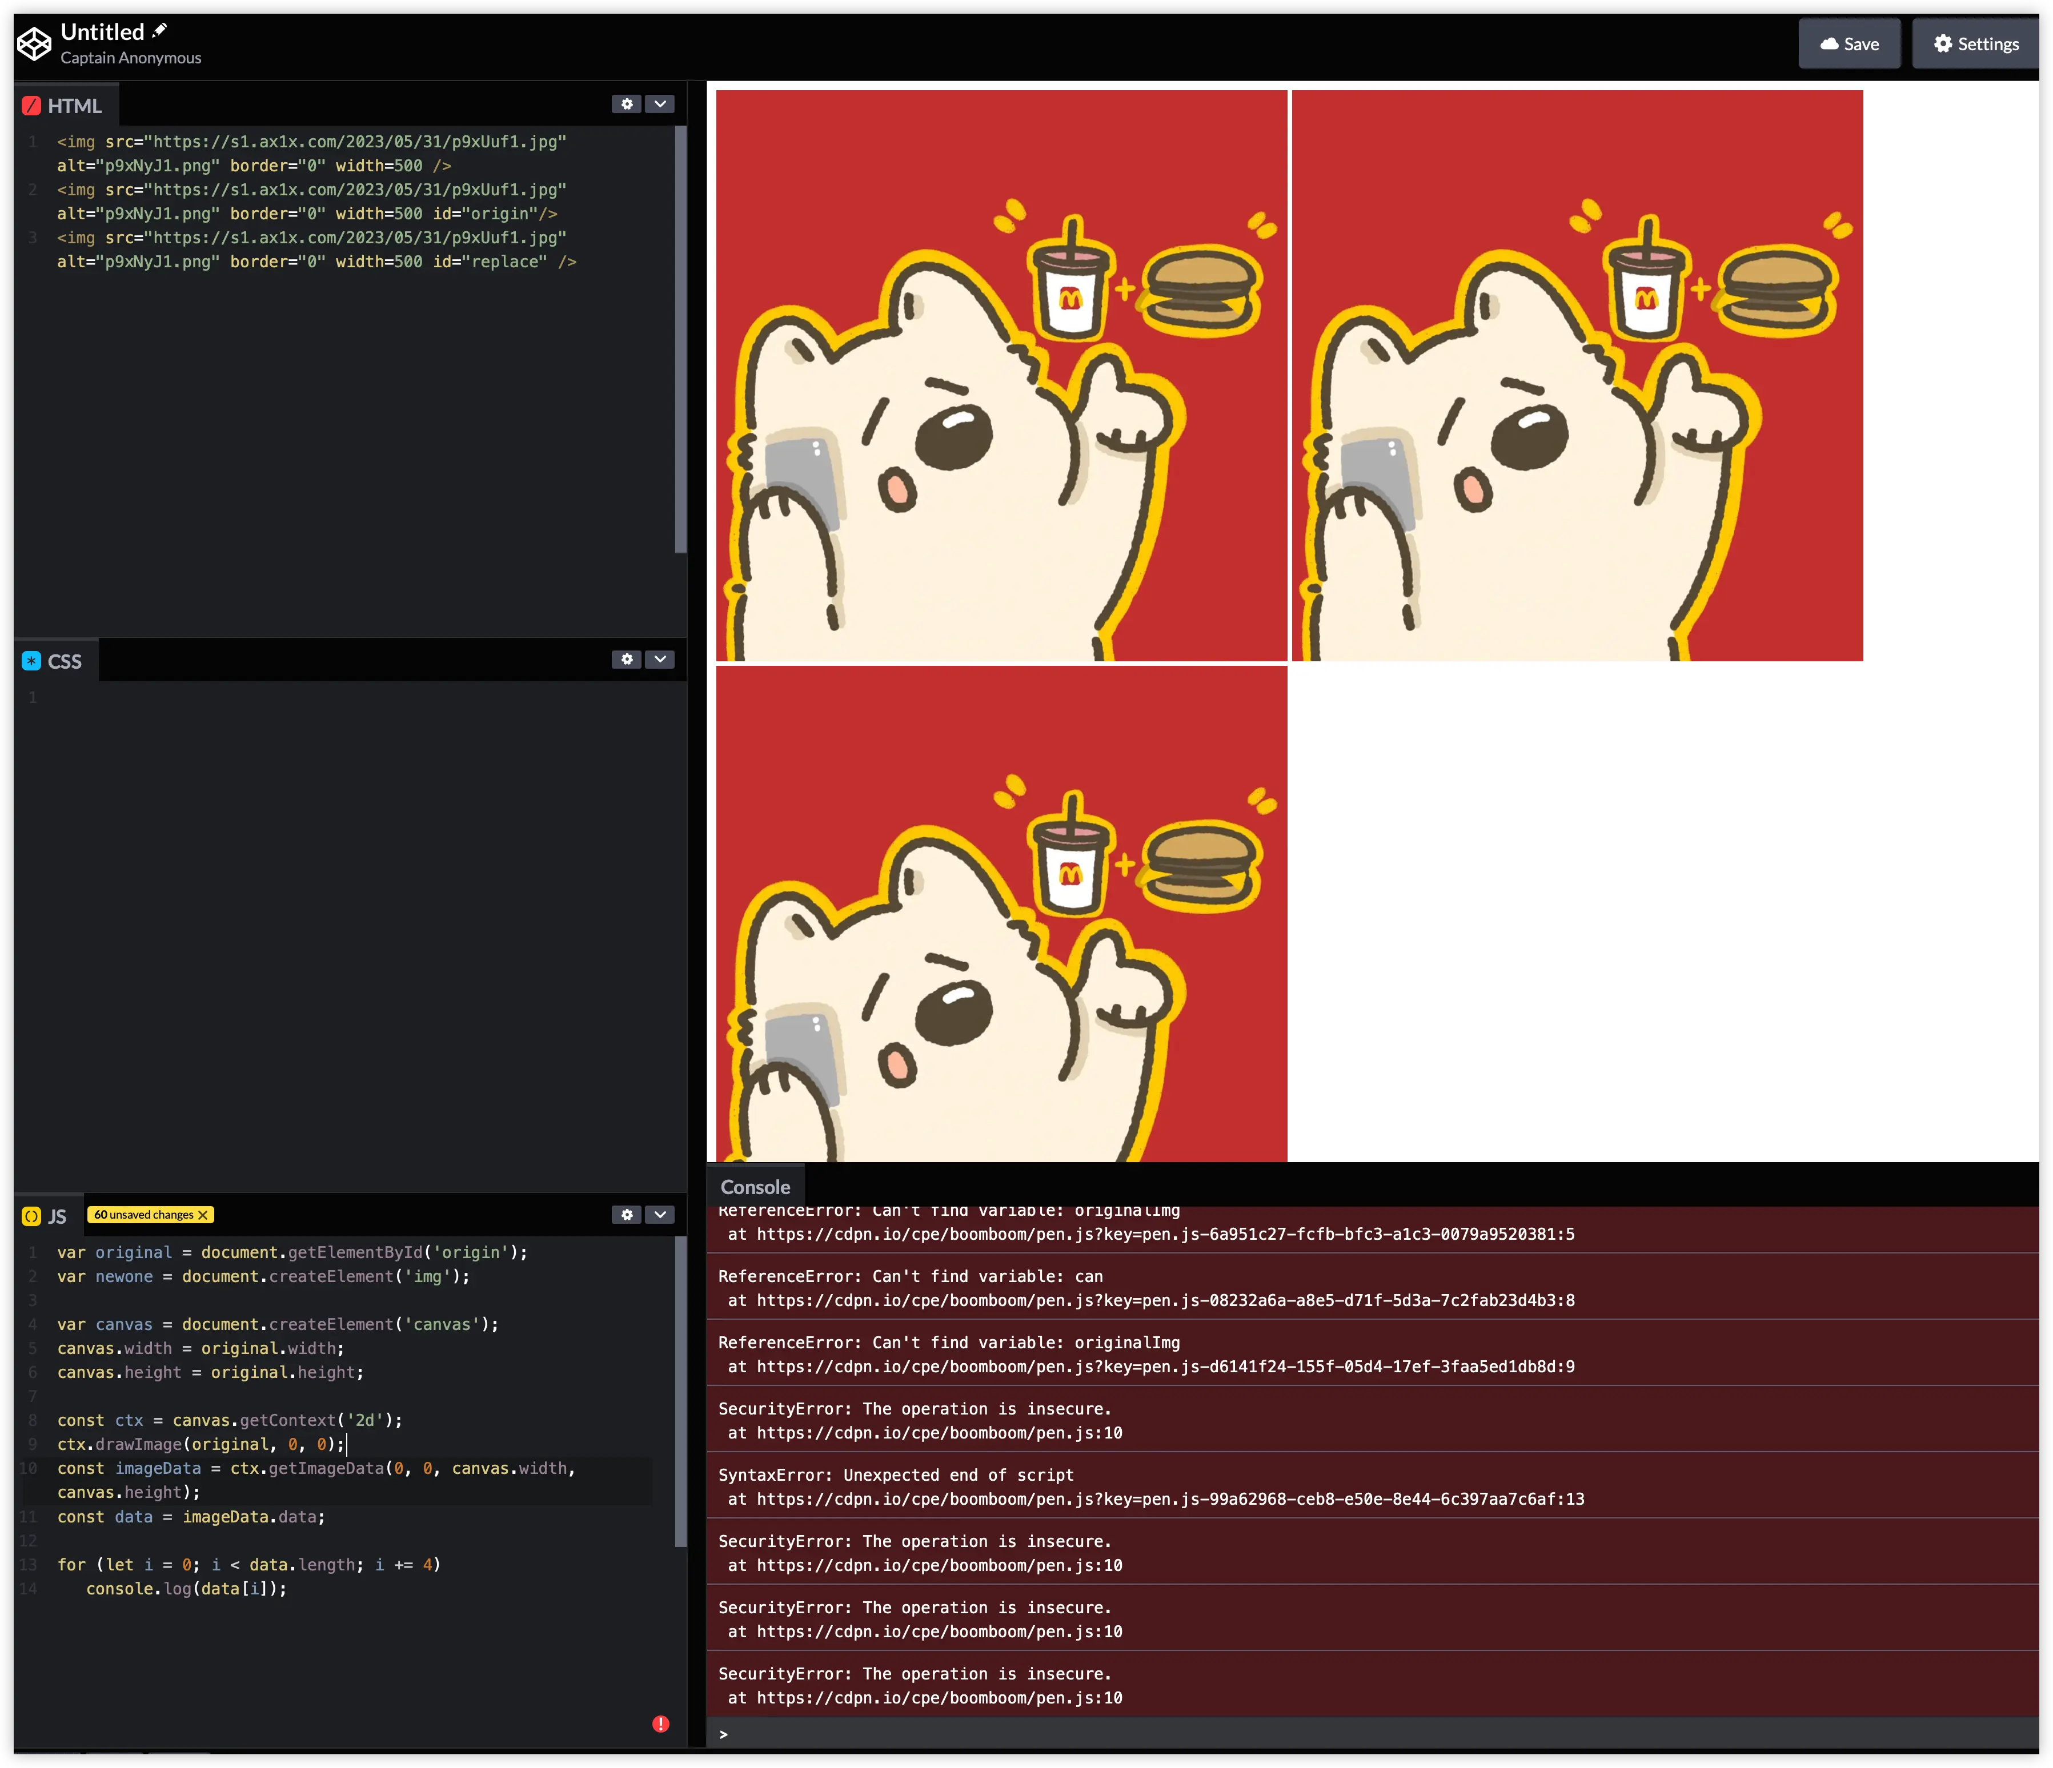
Task: Click HTML icon next to HTML label
Action: 32,106
